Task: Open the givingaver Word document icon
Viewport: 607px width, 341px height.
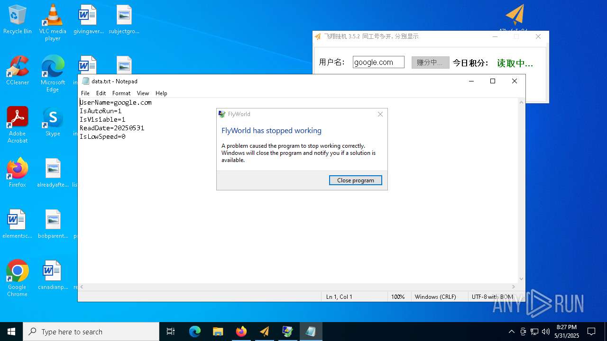Action: 87,19
